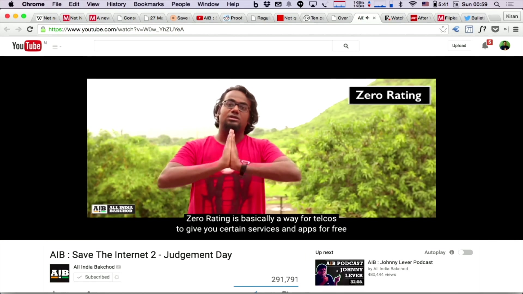This screenshot has height=294, width=523.
Task: Reload the page
Action: click(30, 29)
